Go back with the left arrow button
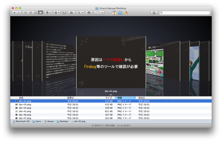Image resolution: width=222 pixels, height=142 pixels. [x=14, y=13]
